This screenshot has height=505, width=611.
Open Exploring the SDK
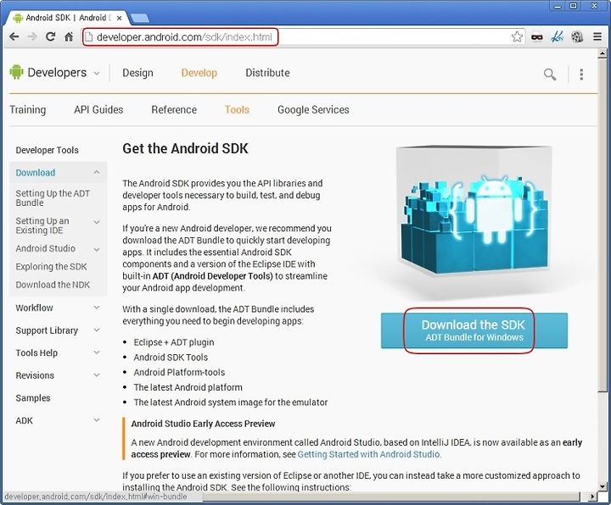point(51,267)
